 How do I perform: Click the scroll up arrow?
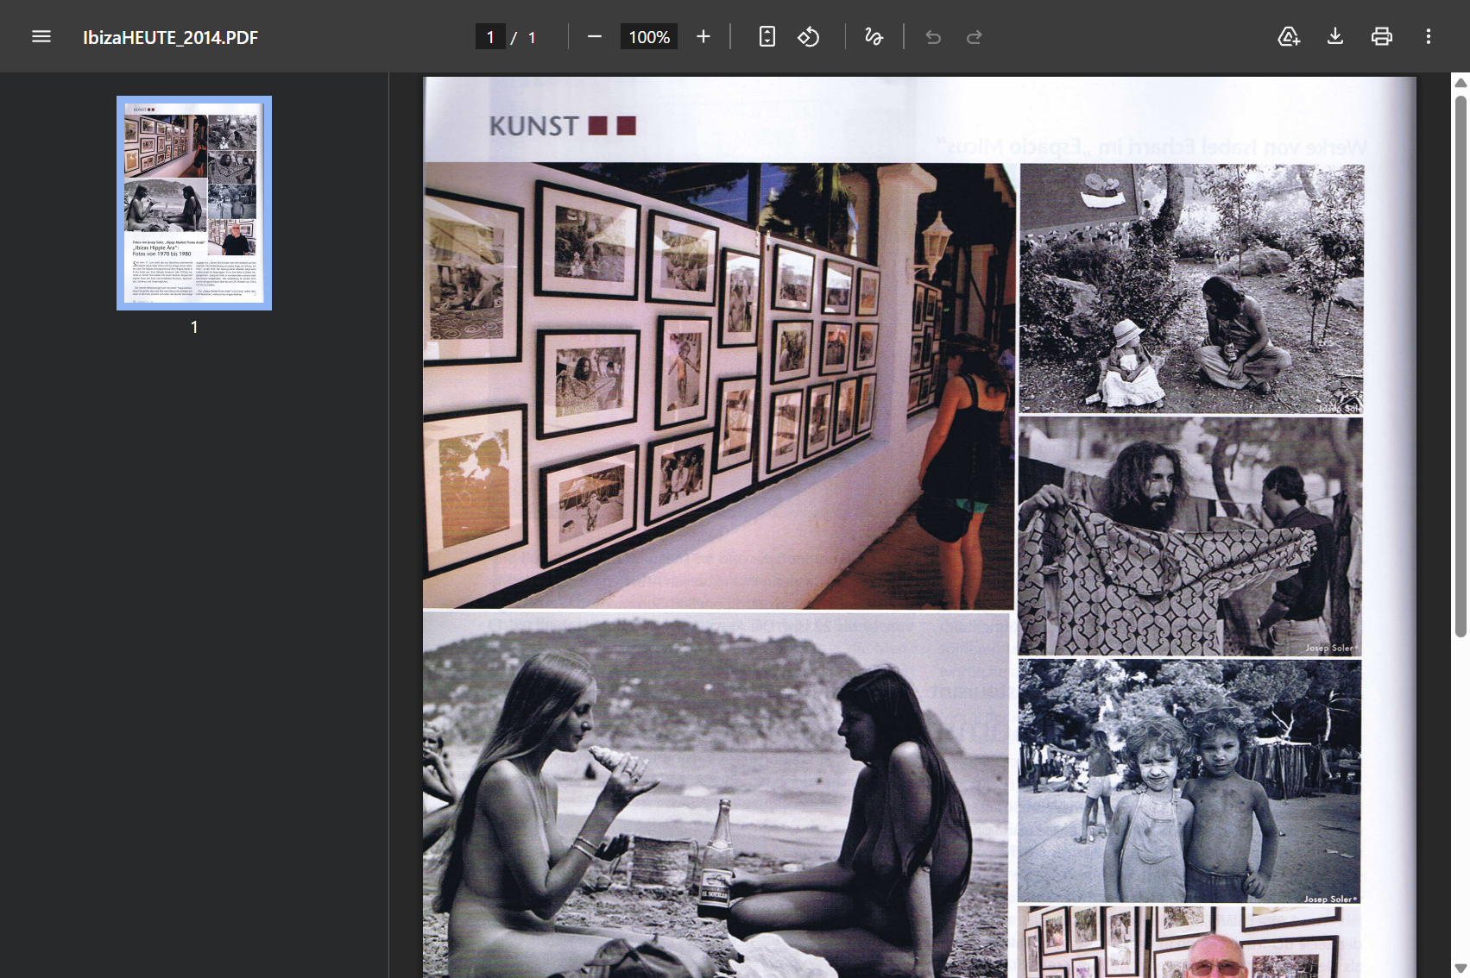click(x=1460, y=83)
